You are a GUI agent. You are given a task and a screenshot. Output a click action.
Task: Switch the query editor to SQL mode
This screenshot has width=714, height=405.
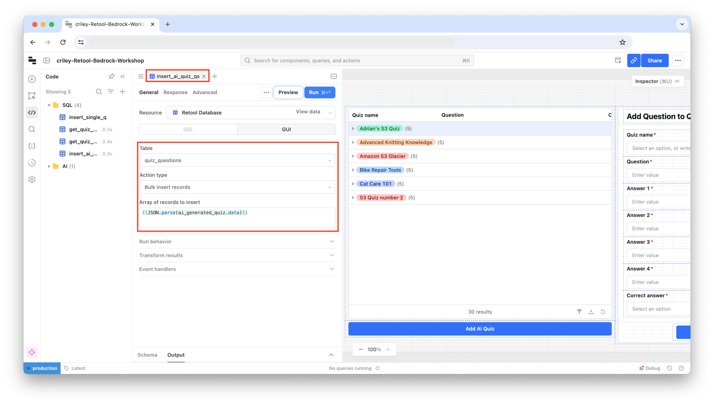click(188, 129)
